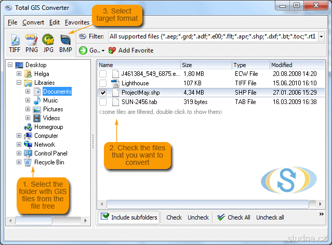Open the Convert menu

(33, 22)
